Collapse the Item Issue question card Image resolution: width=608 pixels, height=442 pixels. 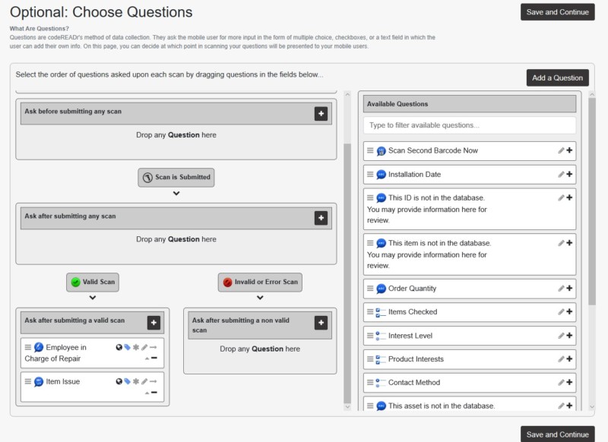point(147,393)
